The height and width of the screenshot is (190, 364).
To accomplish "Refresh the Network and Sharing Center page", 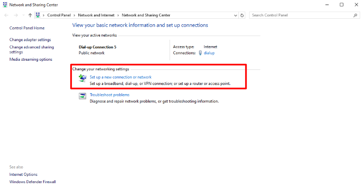I will [242, 15].
